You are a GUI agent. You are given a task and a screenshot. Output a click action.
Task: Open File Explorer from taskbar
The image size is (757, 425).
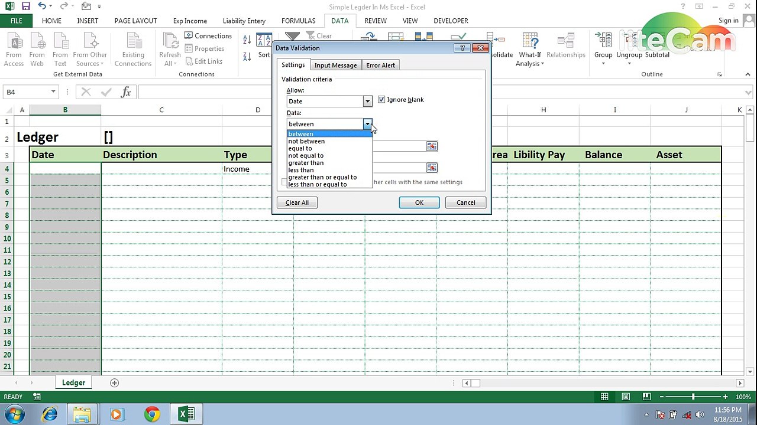(82, 414)
